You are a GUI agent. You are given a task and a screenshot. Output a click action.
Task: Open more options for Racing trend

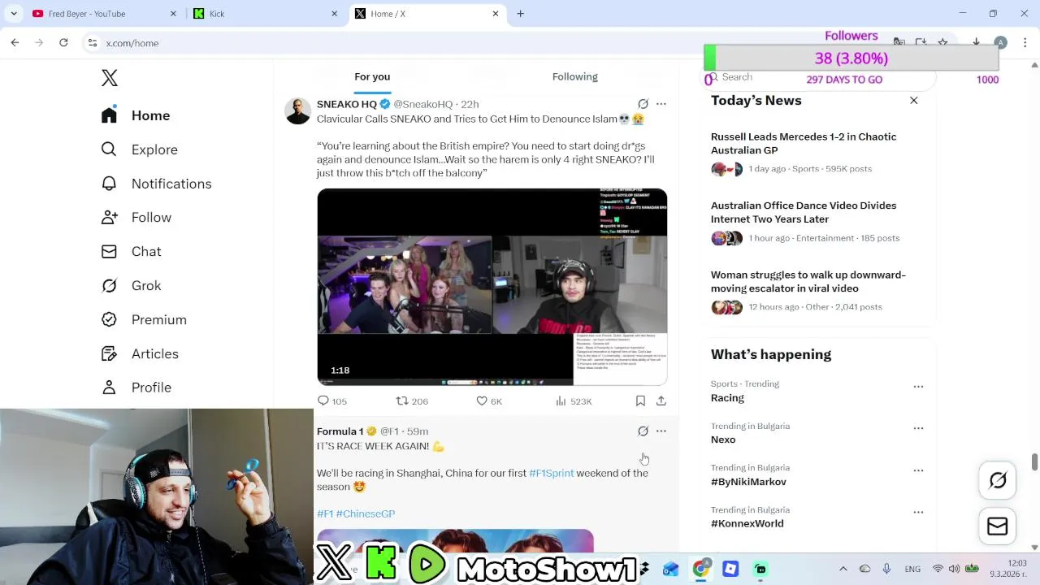pos(918,387)
